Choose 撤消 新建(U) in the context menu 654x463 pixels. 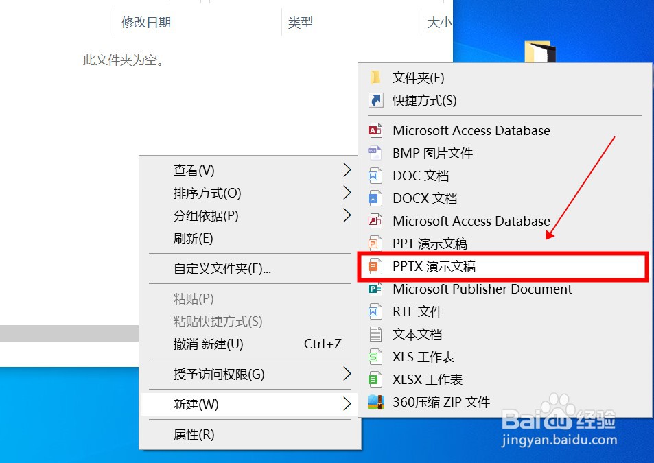(249, 344)
